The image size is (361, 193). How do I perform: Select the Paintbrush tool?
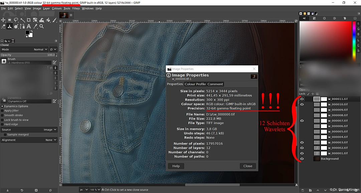[x=54, y=20]
